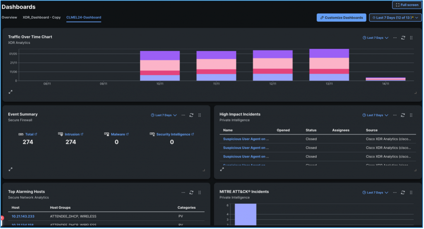Refresh the Traffic Over Time Chart tile
This screenshot has height=229, width=424.
coord(403,38)
